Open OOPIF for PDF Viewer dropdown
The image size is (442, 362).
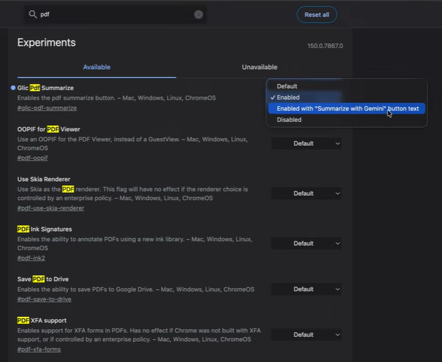tap(306, 143)
